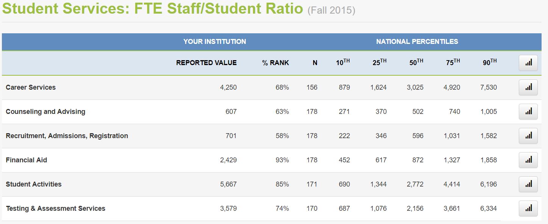Open the Career Services percentile graph icon
Image resolution: width=548 pixels, height=224 pixels.
tap(528, 87)
